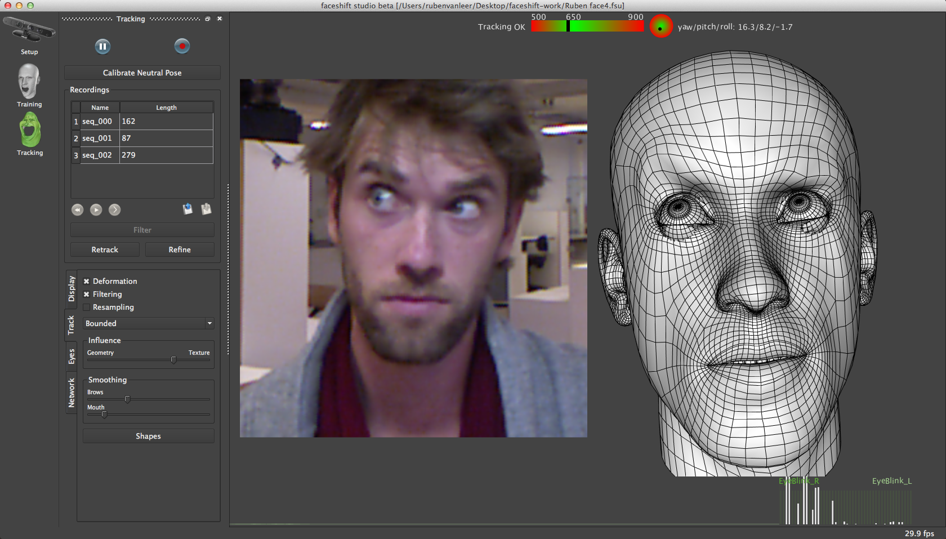Screen dimensions: 946x539
Task: Step forward one frame with the arrow icon
Action: click(114, 210)
